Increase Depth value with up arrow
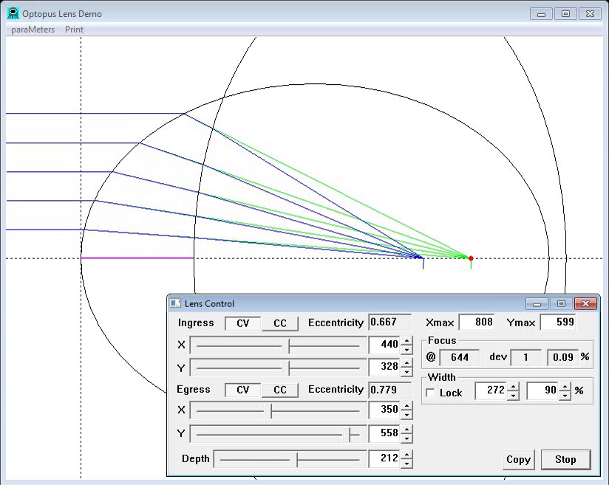Screen dimensions: 609x485 (406, 455)
